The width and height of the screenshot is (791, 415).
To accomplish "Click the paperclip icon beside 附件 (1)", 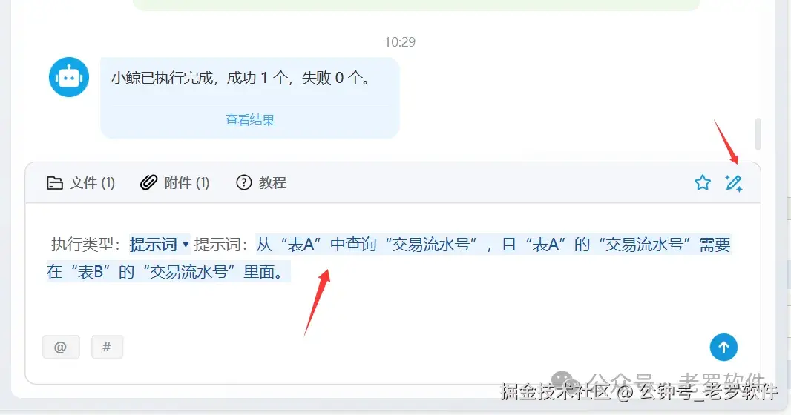I will coord(149,182).
